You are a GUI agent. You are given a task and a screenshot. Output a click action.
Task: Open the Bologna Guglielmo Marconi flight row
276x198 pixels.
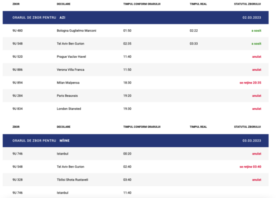(x=76, y=31)
